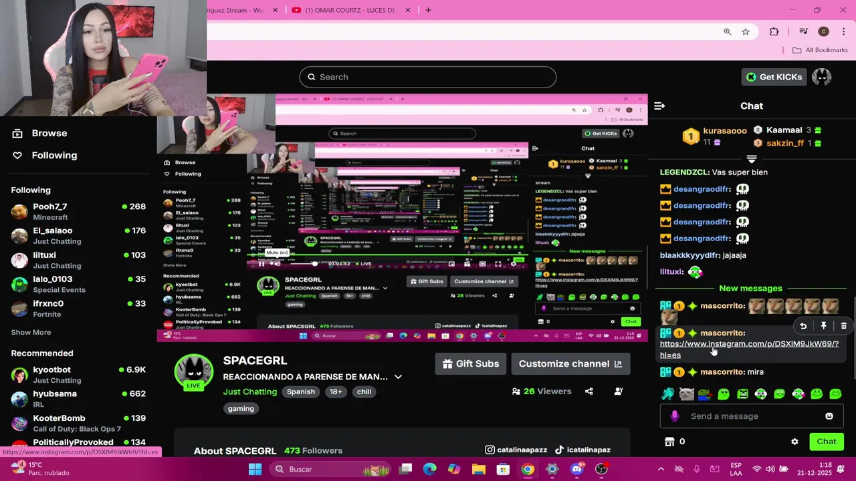
Task: Open chat settings gear
Action: [794, 442]
